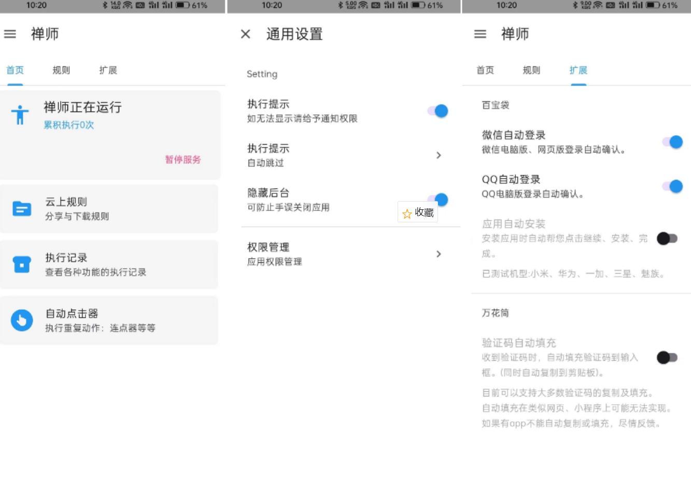
Task: Click 禅师正在运行 status title
Action: tap(82, 107)
